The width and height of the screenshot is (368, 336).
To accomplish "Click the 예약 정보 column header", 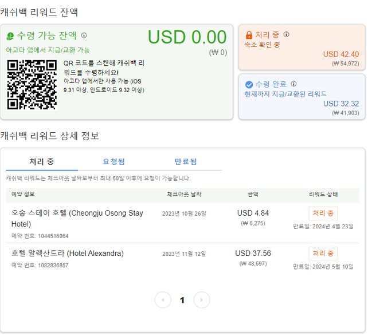I will [23, 194].
